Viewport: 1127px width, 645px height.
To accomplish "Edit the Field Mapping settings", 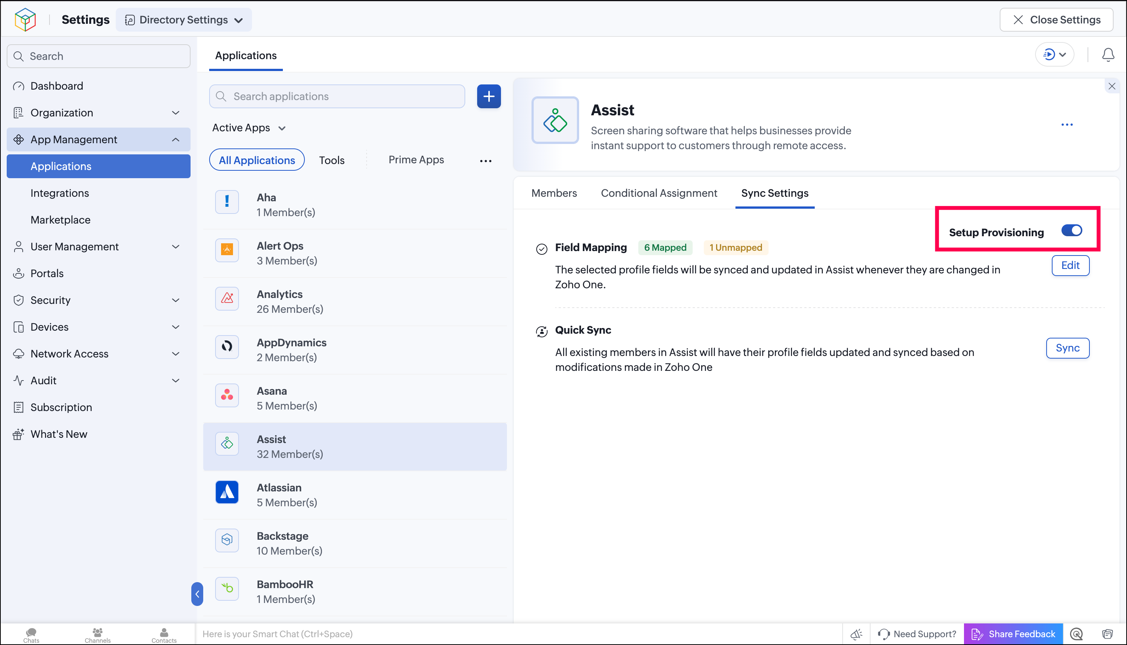I will 1070,265.
